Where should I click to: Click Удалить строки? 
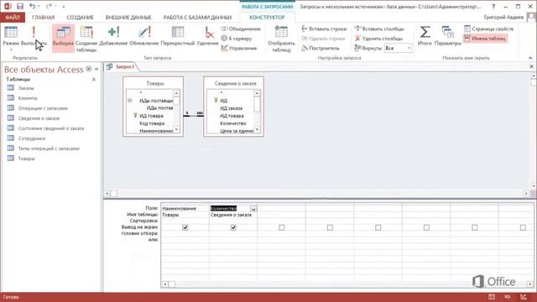(324, 39)
